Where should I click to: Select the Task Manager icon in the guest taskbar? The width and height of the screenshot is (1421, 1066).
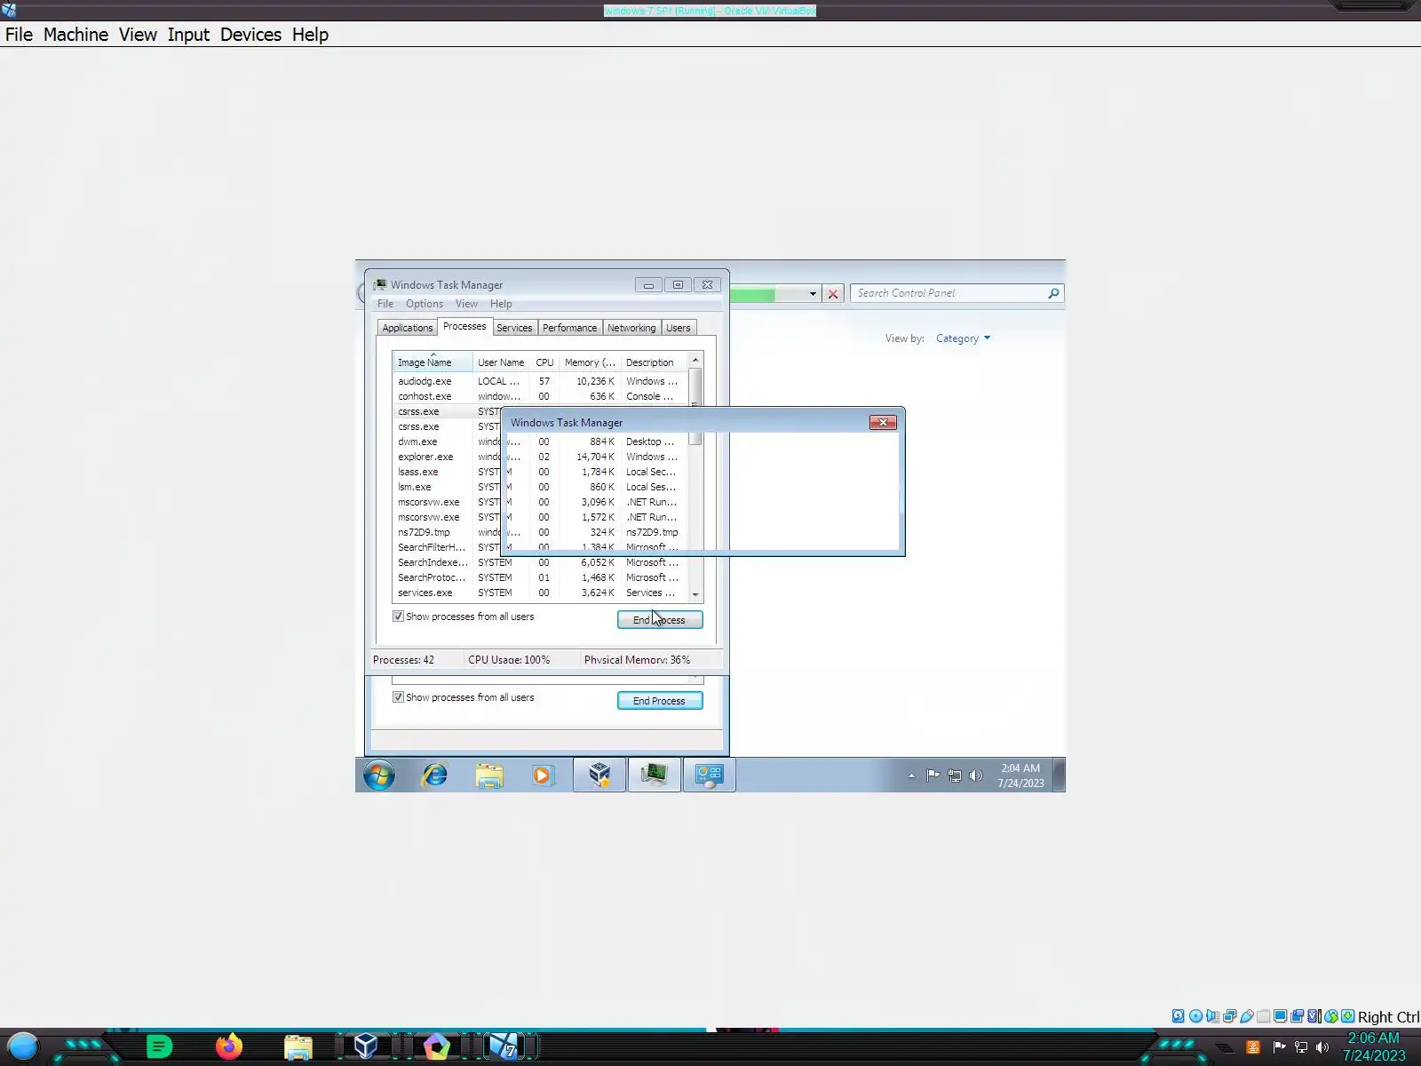click(655, 776)
